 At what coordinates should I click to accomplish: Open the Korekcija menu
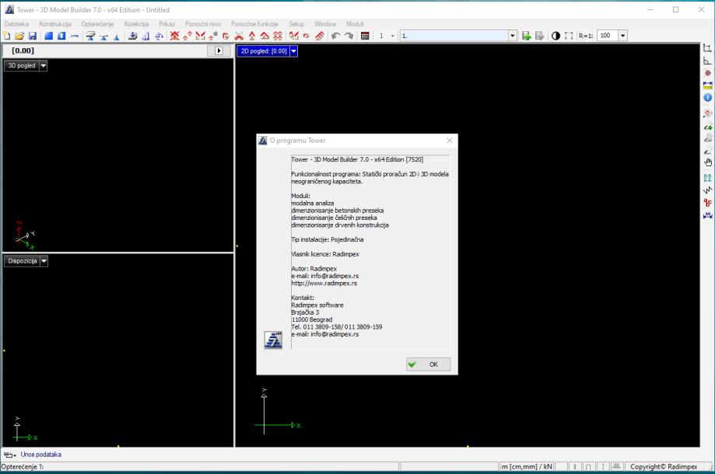(136, 23)
